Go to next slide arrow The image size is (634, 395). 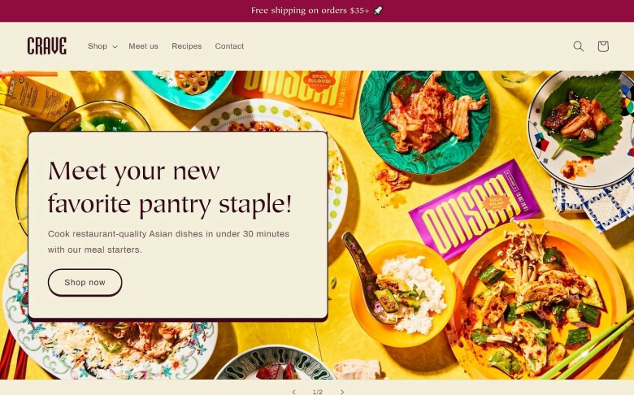pyautogui.click(x=342, y=392)
